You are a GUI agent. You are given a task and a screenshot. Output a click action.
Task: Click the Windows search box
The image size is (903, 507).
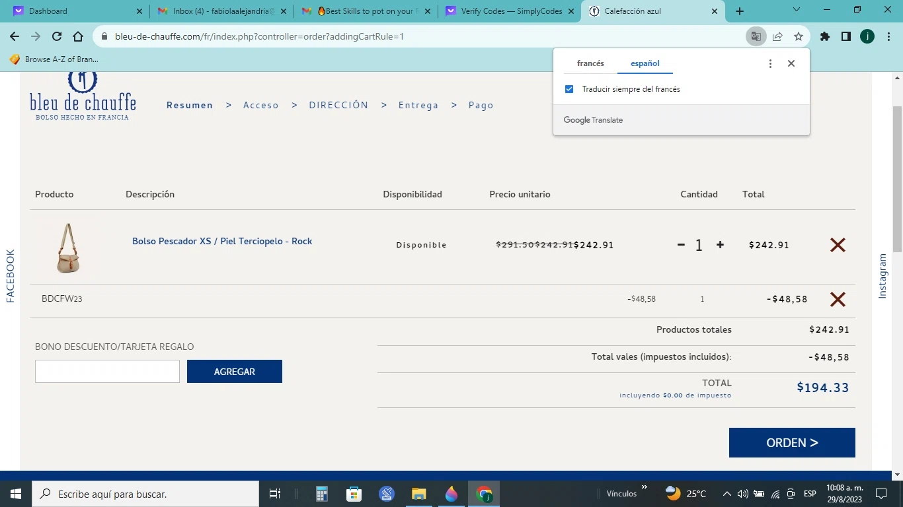(145, 494)
